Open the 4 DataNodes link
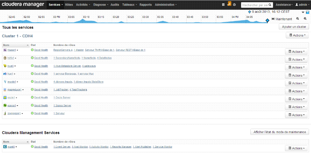The width and height of the screenshot is (311, 157). point(104,58)
